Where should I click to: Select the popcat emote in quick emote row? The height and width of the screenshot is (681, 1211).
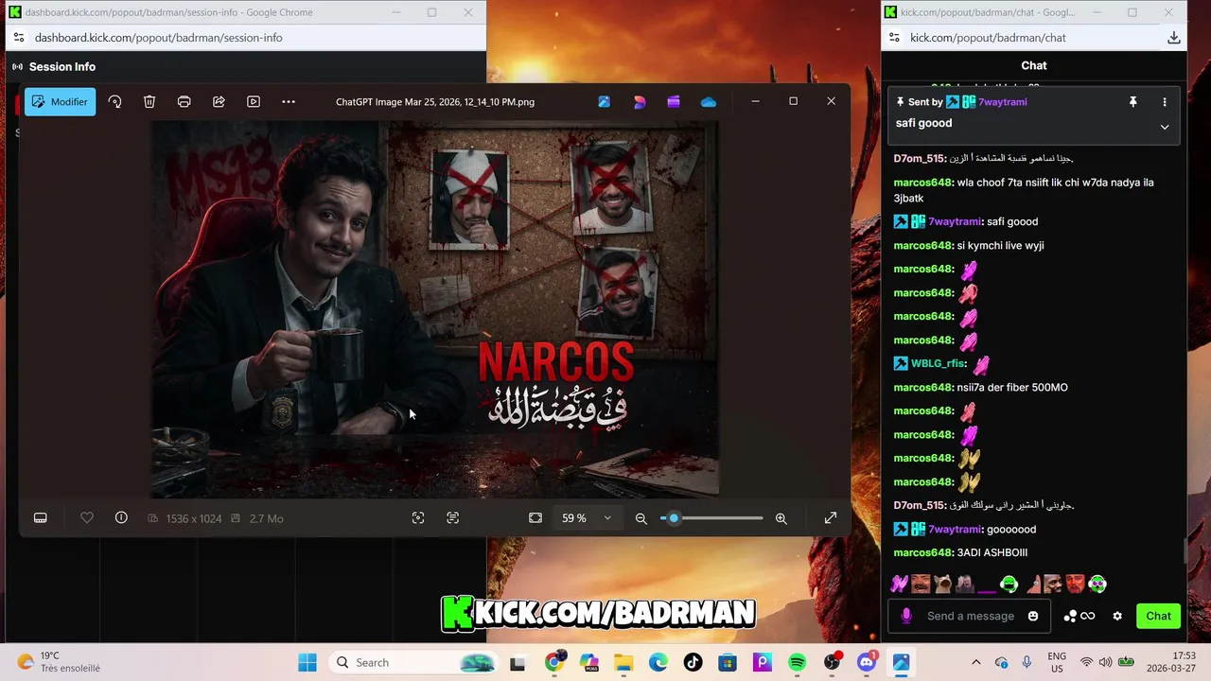[x=942, y=584]
